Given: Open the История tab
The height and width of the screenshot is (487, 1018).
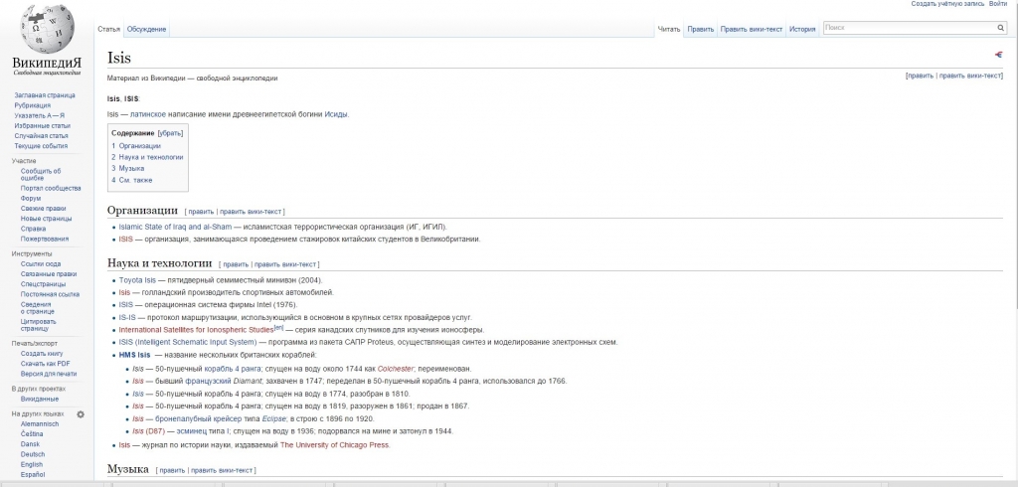Looking at the screenshot, I should point(802,29).
